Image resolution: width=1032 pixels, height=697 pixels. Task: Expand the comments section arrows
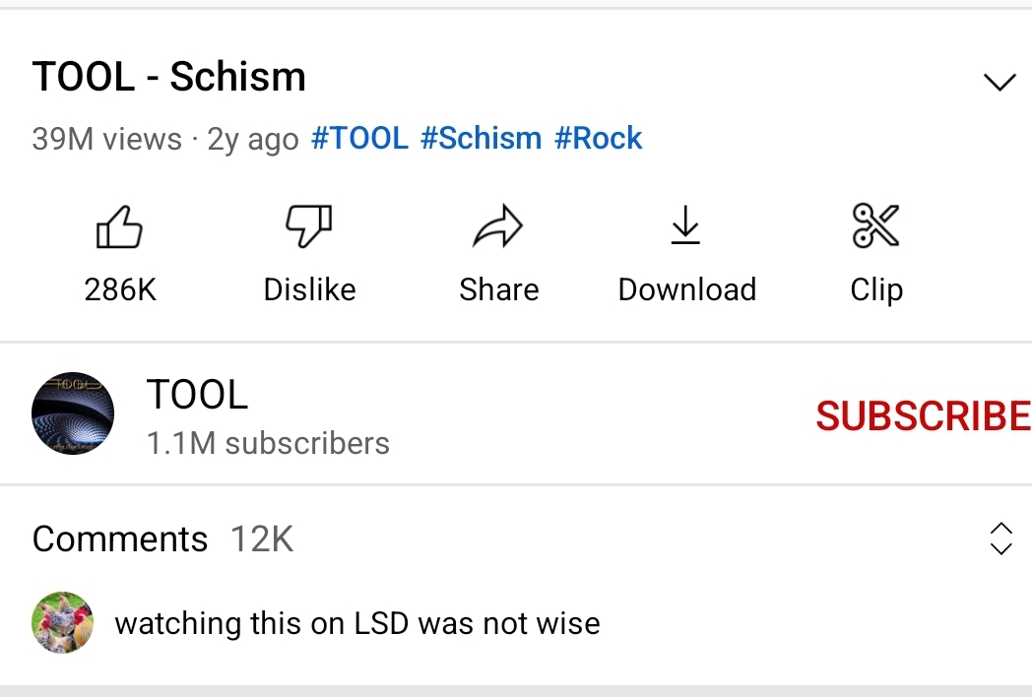(x=1000, y=538)
